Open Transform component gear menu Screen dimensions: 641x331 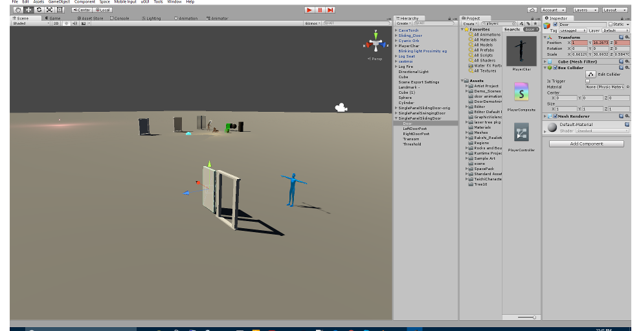click(x=627, y=37)
